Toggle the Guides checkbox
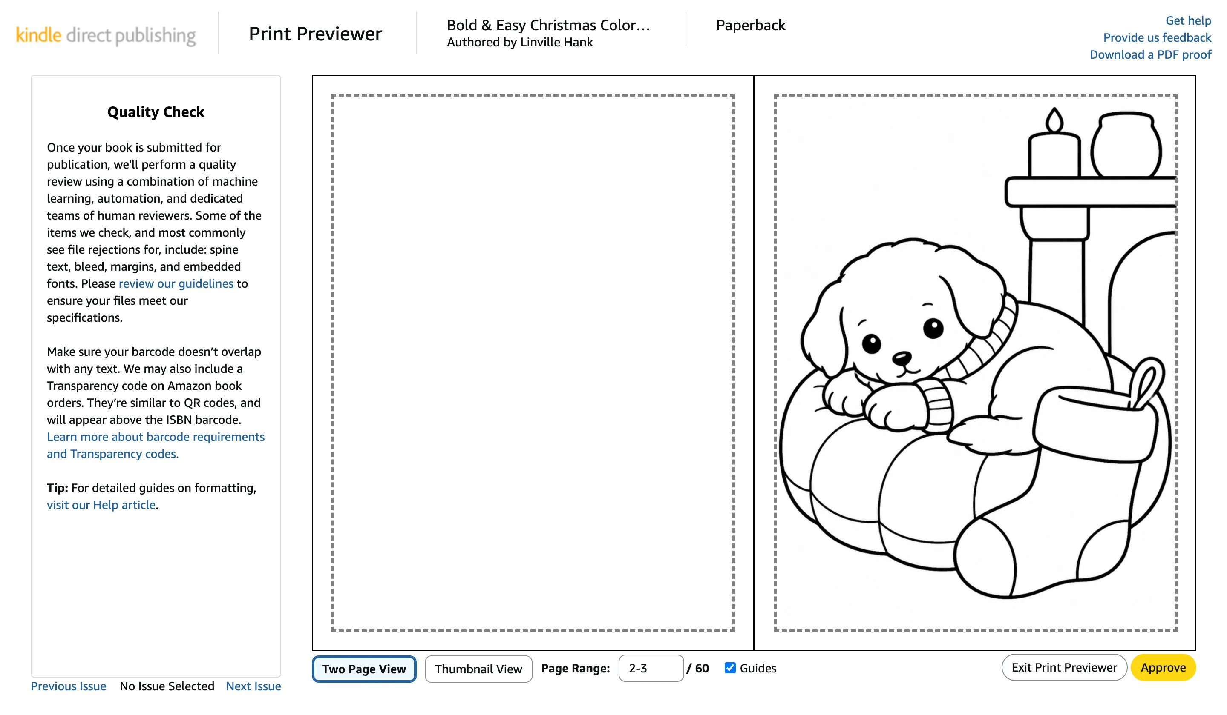This screenshot has height=715, width=1227. click(x=730, y=668)
